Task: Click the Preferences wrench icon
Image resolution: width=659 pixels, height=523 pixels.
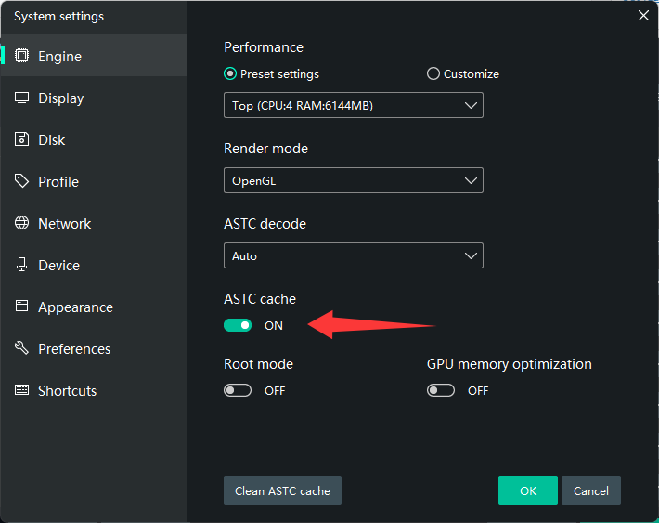Action: (x=22, y=348)
